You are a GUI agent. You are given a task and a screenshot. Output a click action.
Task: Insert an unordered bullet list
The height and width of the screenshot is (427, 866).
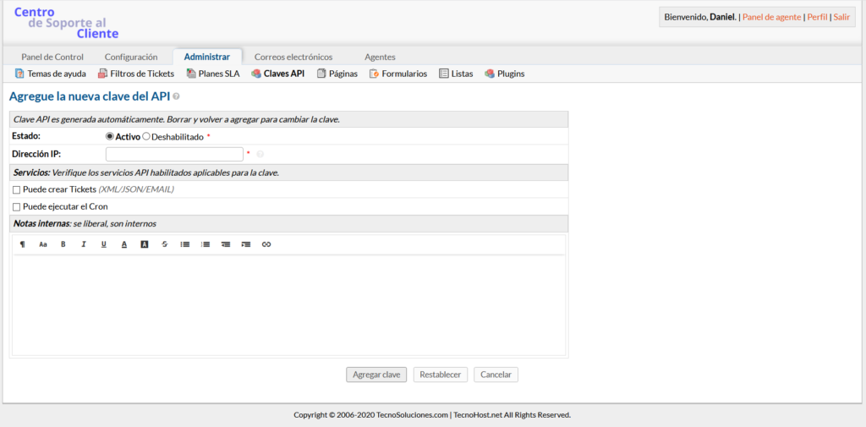point(185,244)
